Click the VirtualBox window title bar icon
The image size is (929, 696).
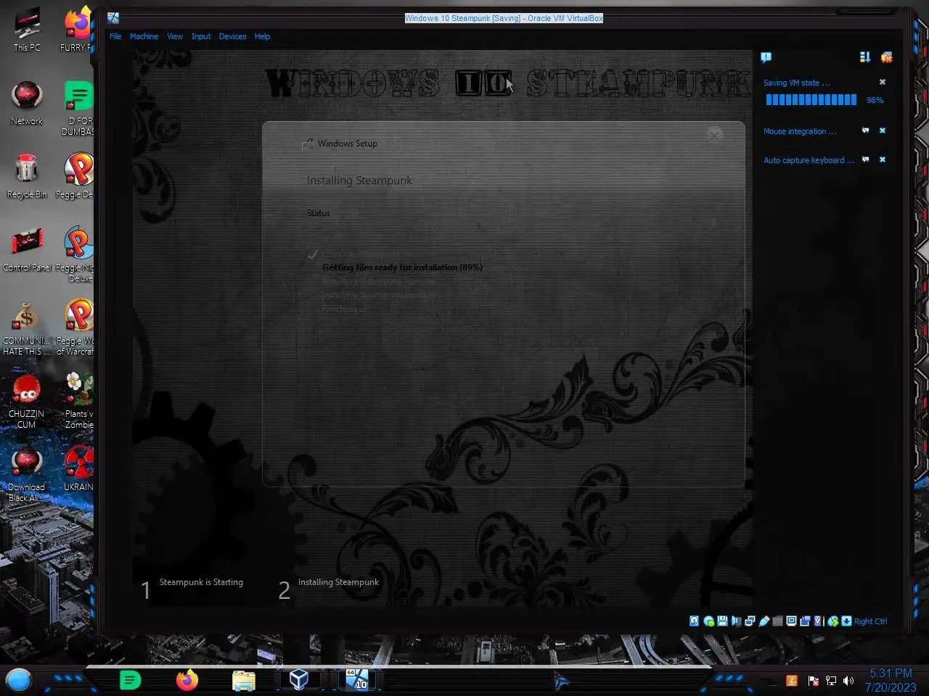pyautogui.click(x=113, y=18)
